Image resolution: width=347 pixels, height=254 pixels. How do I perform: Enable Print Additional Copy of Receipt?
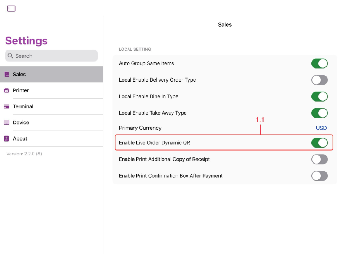click(319, 159)
